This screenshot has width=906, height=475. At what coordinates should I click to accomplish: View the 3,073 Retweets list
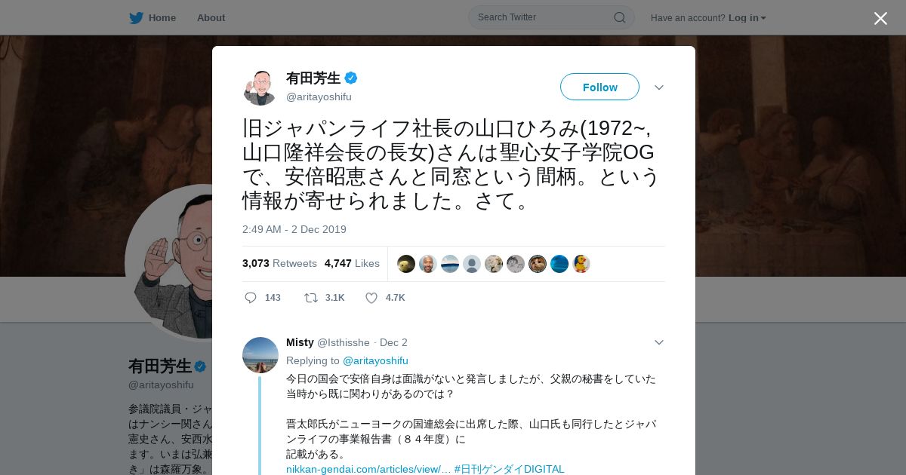[x=279, y=263]
